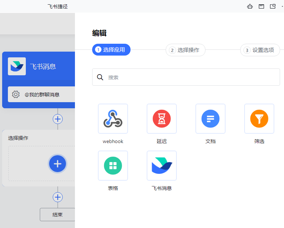Click the magnifier icon in search box
The image size is (284, 228).
[x=100, y=77]
